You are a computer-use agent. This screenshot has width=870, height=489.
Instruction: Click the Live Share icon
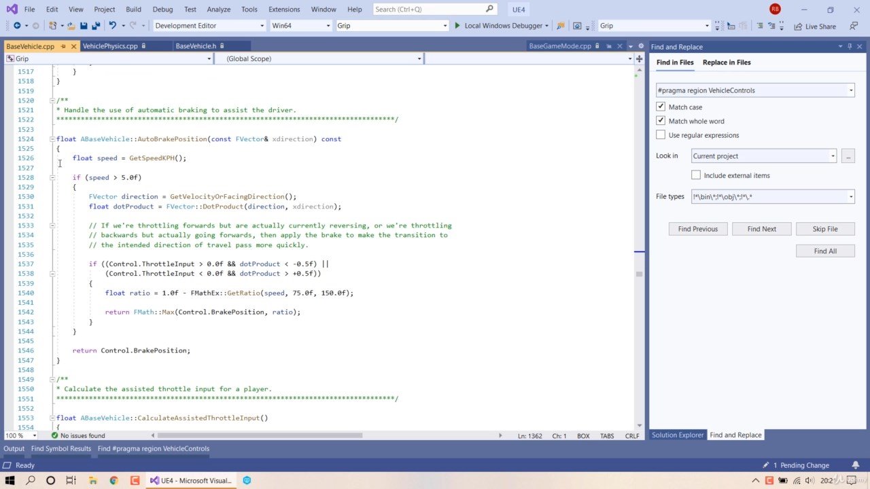[798, 26]
